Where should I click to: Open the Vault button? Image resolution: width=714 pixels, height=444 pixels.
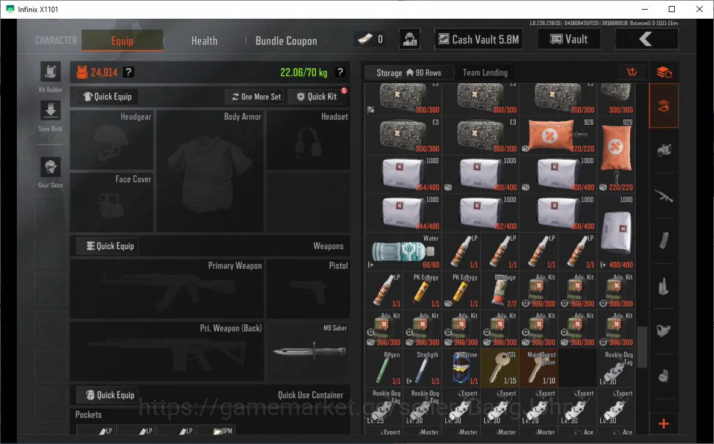point(569,39)
